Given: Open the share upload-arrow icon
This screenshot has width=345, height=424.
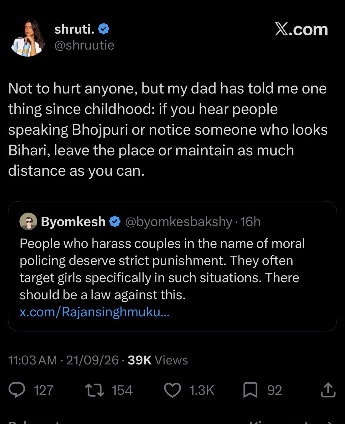Looking at the screenshot, I should click(328, 390).
